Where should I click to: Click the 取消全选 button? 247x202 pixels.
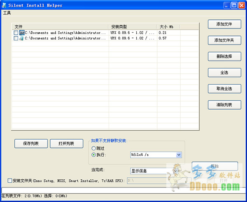pos(224,89)
